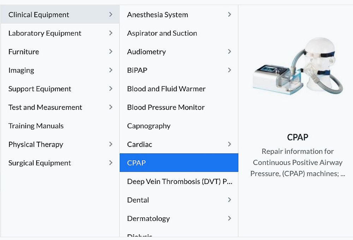Viewport: 353px width, 240px height.
Task: Click the arrow beside Audiometry
Action: tap(229, 51)
